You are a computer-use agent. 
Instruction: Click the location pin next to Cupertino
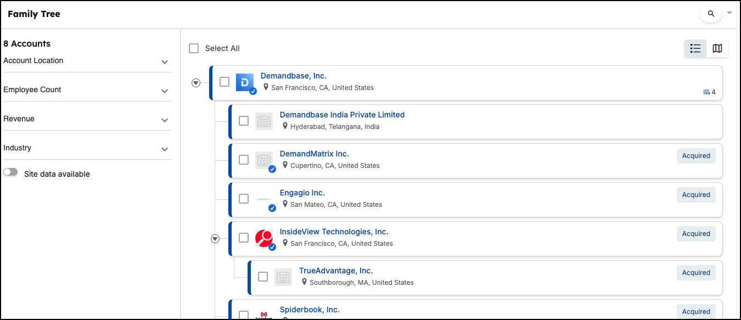click(x=285, y=165)
